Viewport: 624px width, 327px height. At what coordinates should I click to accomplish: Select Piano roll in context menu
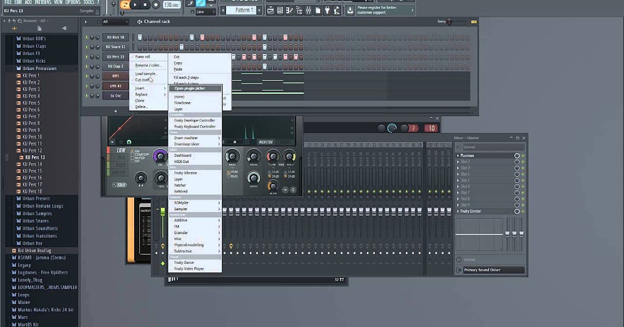tap(143, 57)
